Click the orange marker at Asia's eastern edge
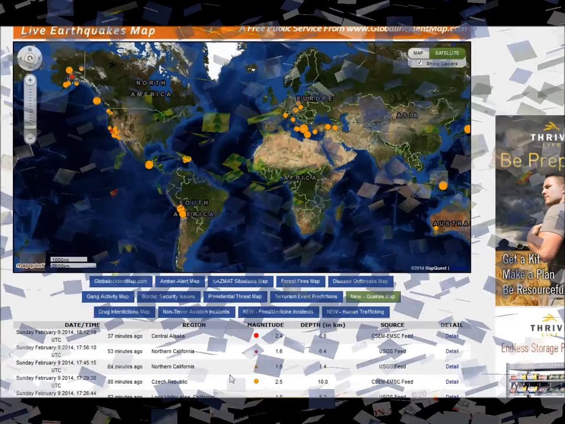The image size is (565, 424). 467,129
